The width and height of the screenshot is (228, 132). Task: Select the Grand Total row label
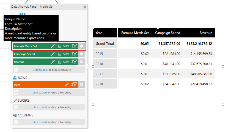(105, 43)
